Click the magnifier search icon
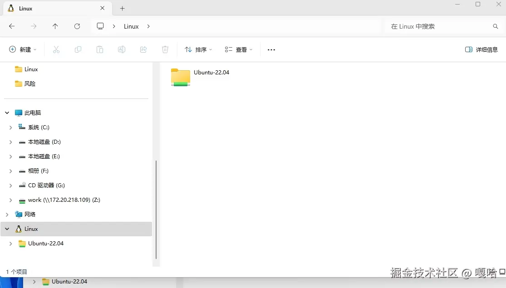Image resolution: width=506 pixels, height=288 pixels. pyautogui.click(x=496, y=26)
